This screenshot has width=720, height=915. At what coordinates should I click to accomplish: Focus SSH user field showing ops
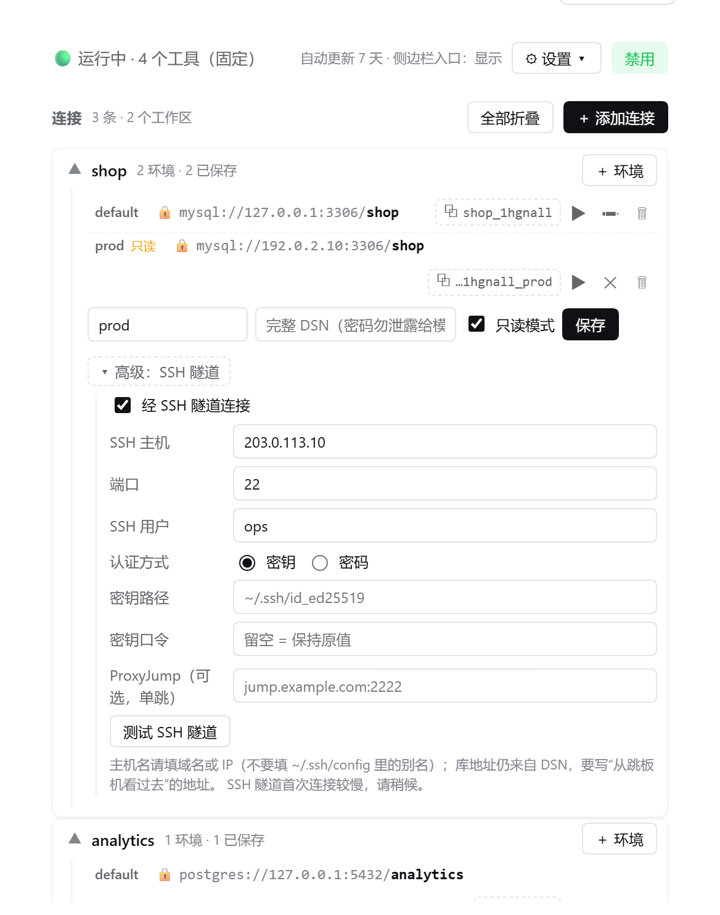445,526
